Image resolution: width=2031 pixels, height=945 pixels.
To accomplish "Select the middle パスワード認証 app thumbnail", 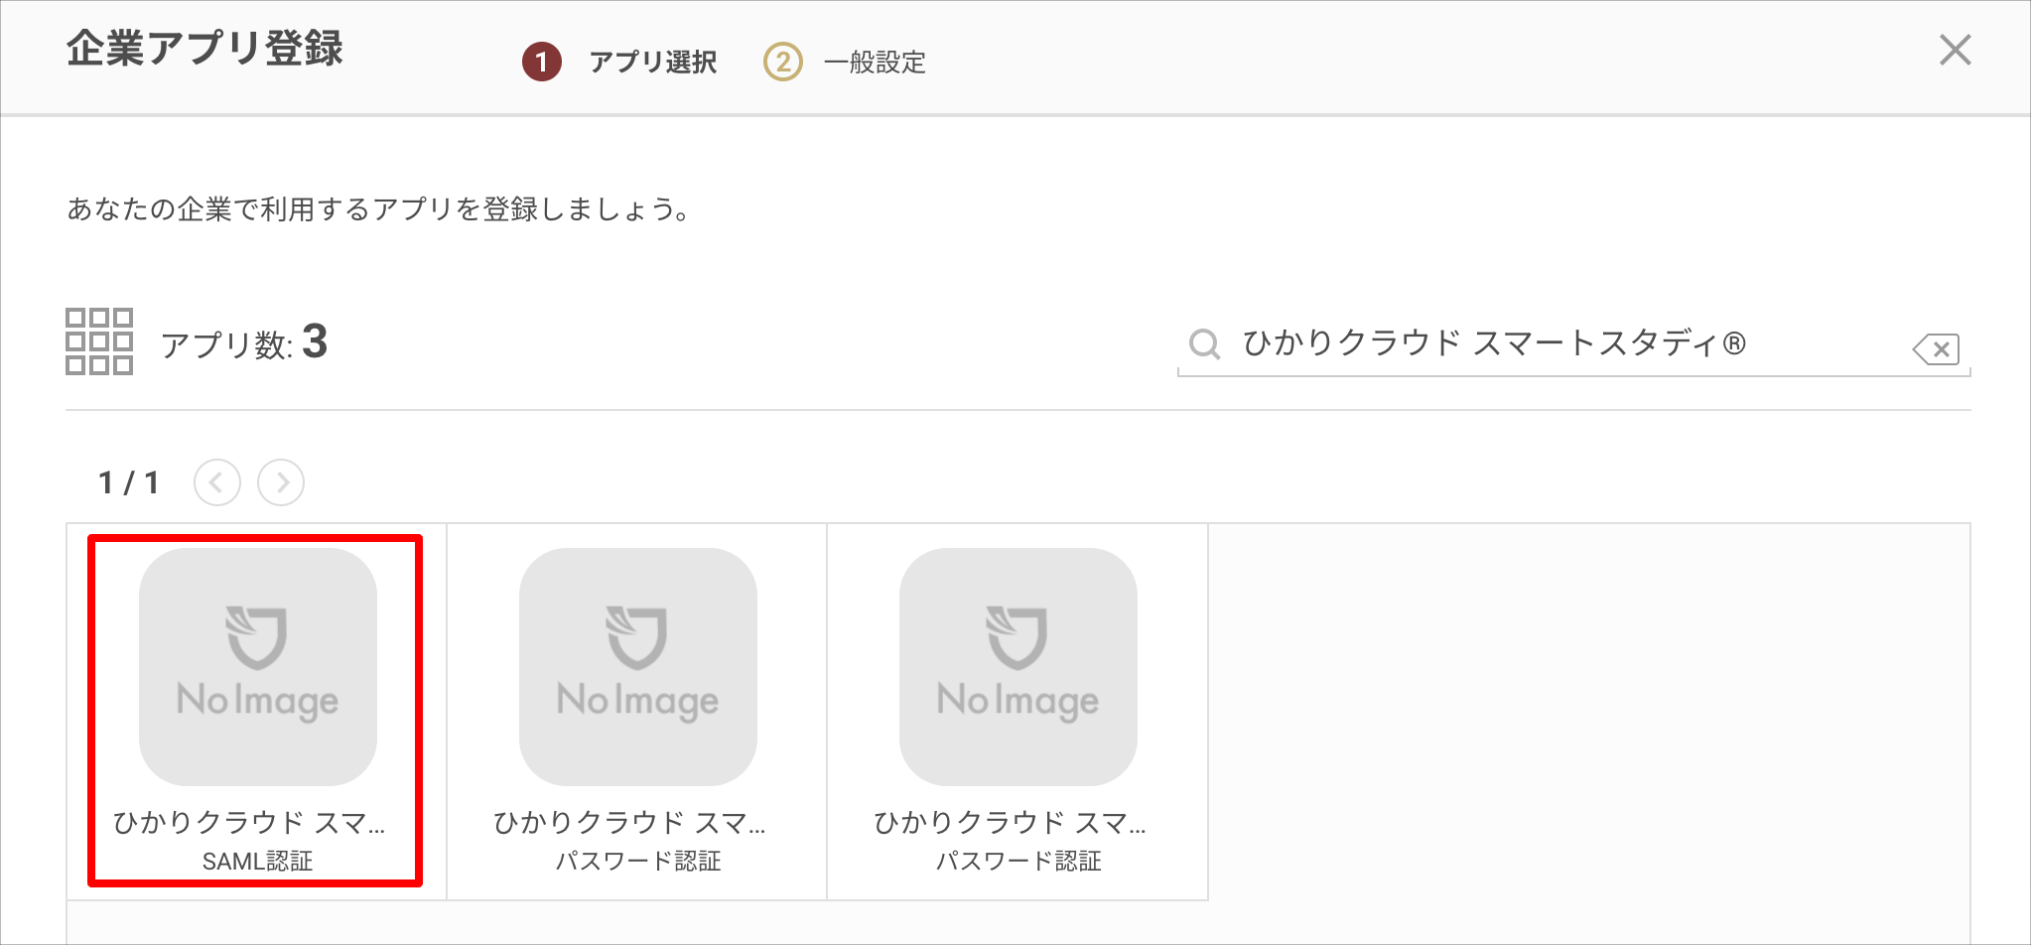I will (x=638, y=667).
